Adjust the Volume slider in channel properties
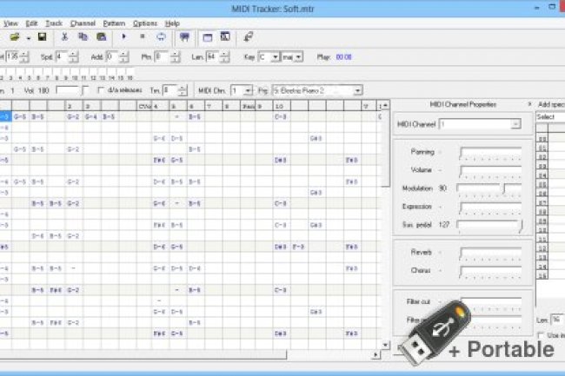Viewport: 565px width, 376px height. click(x=490, y=171)
